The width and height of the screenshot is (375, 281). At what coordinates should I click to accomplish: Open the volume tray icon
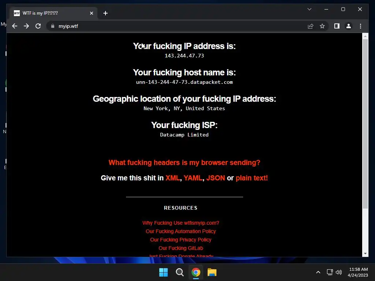point(339,272)
